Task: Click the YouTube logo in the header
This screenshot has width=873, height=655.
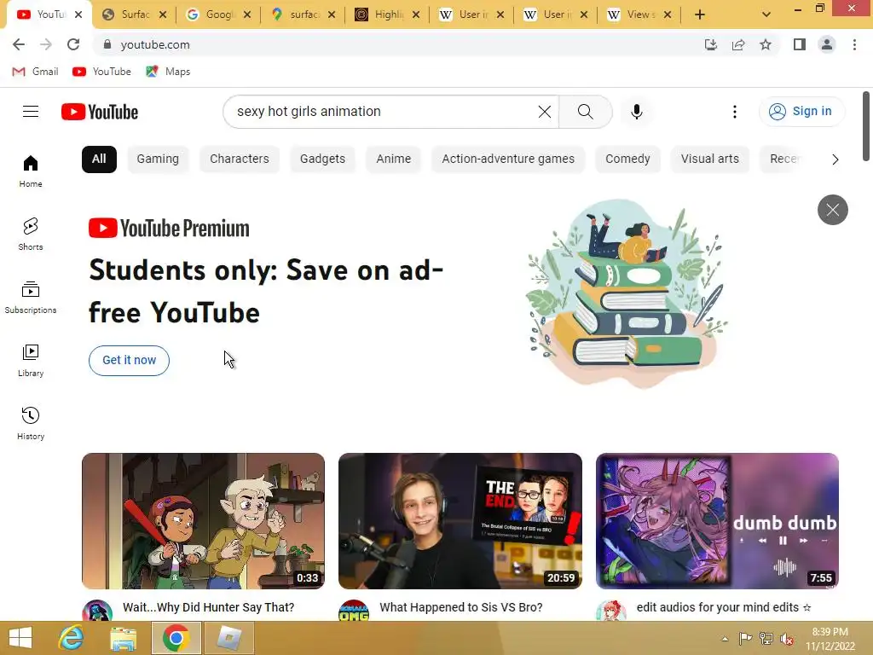Action: [x=100, y=112]
